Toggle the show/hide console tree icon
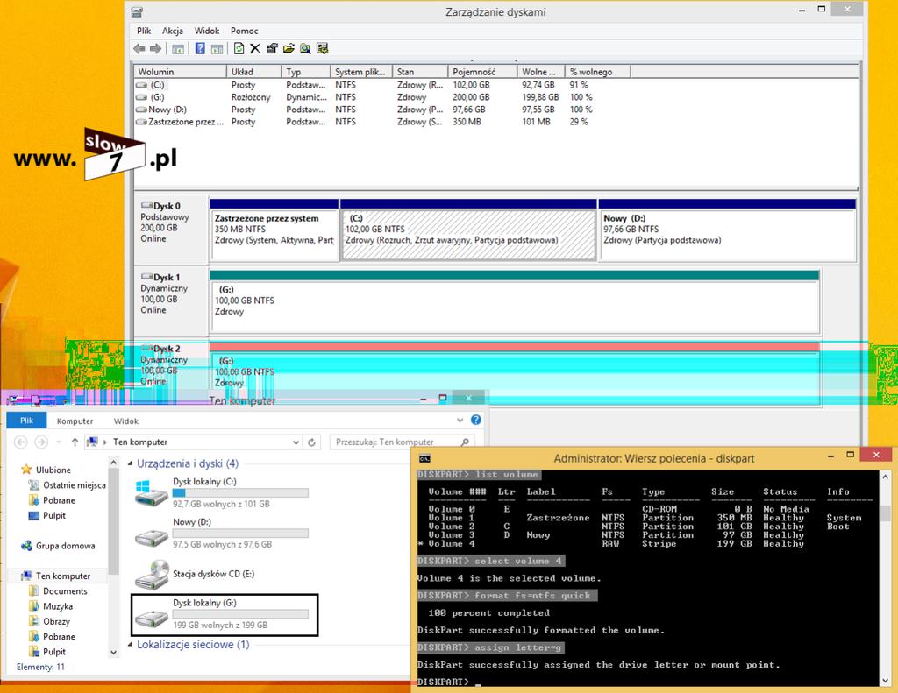 (x=178, y=49)
